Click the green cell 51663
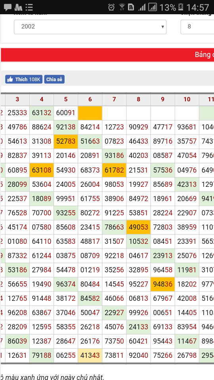Image resolution: width=214 pixels, height=380 pixels. (x=90, y=141)
